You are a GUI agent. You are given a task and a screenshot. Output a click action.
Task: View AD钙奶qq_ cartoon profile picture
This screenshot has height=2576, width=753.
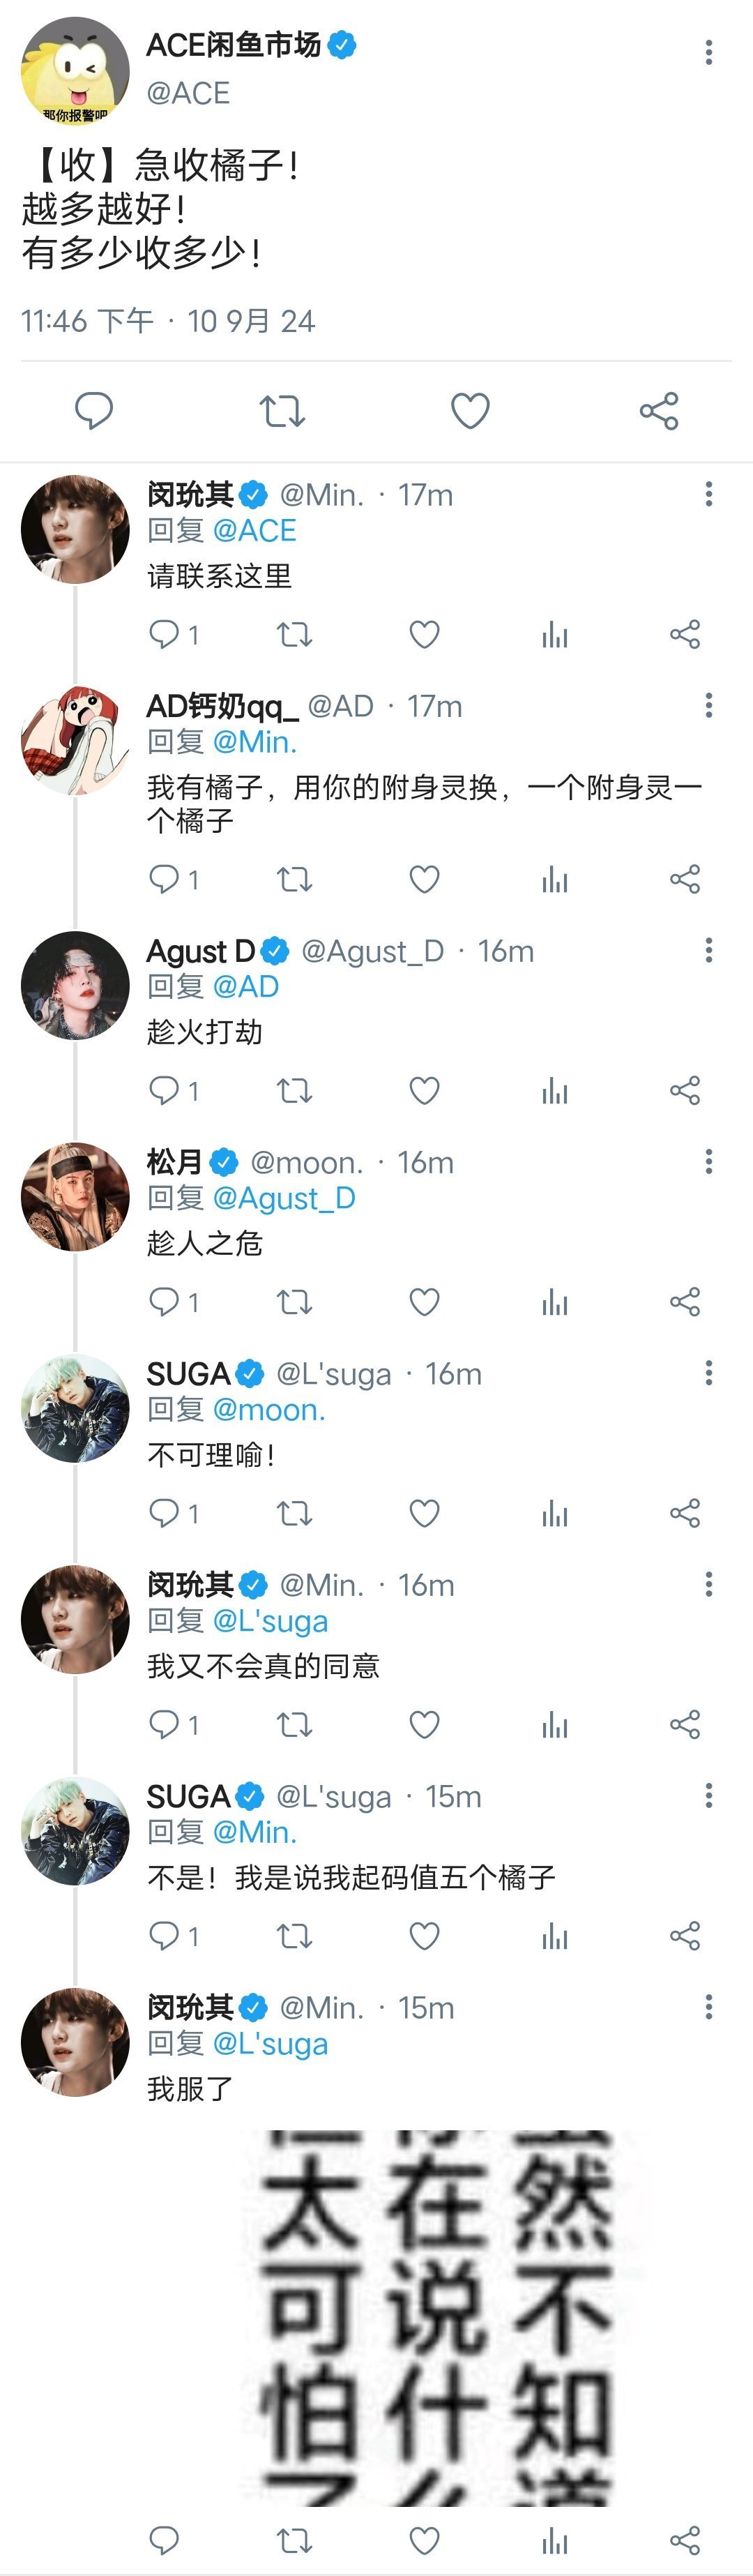coord(75,741)
